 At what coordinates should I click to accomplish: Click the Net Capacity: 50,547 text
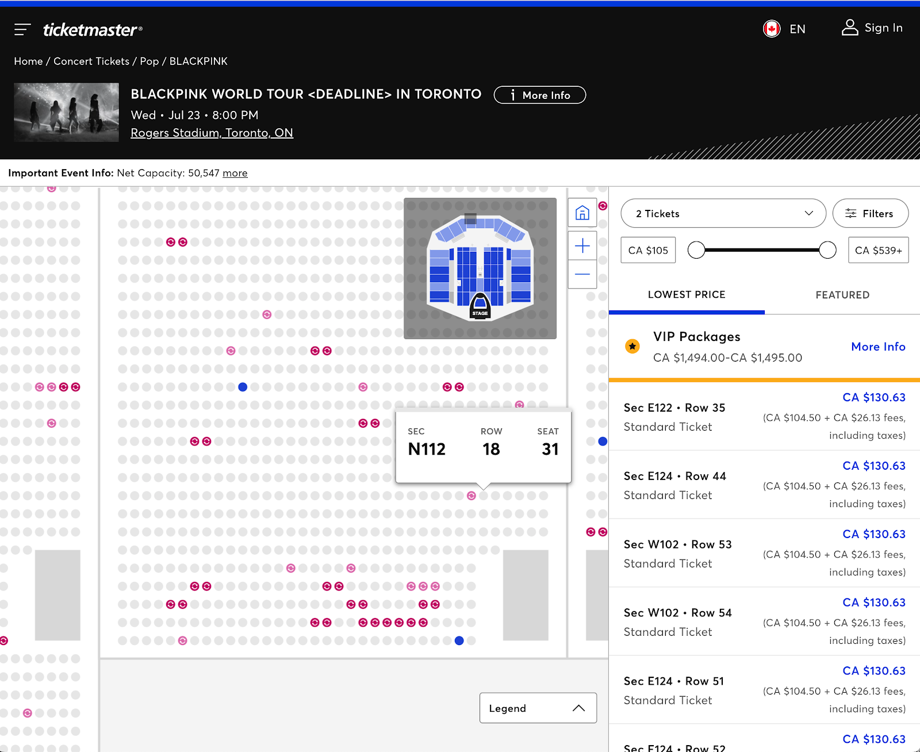pos(168,173)
